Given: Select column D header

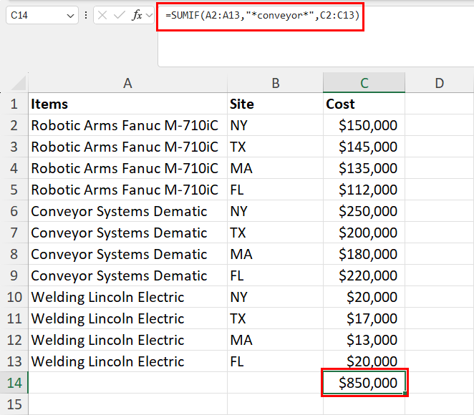Looking at the screenshot, I should pyautogui.click(x=439, y=83).
